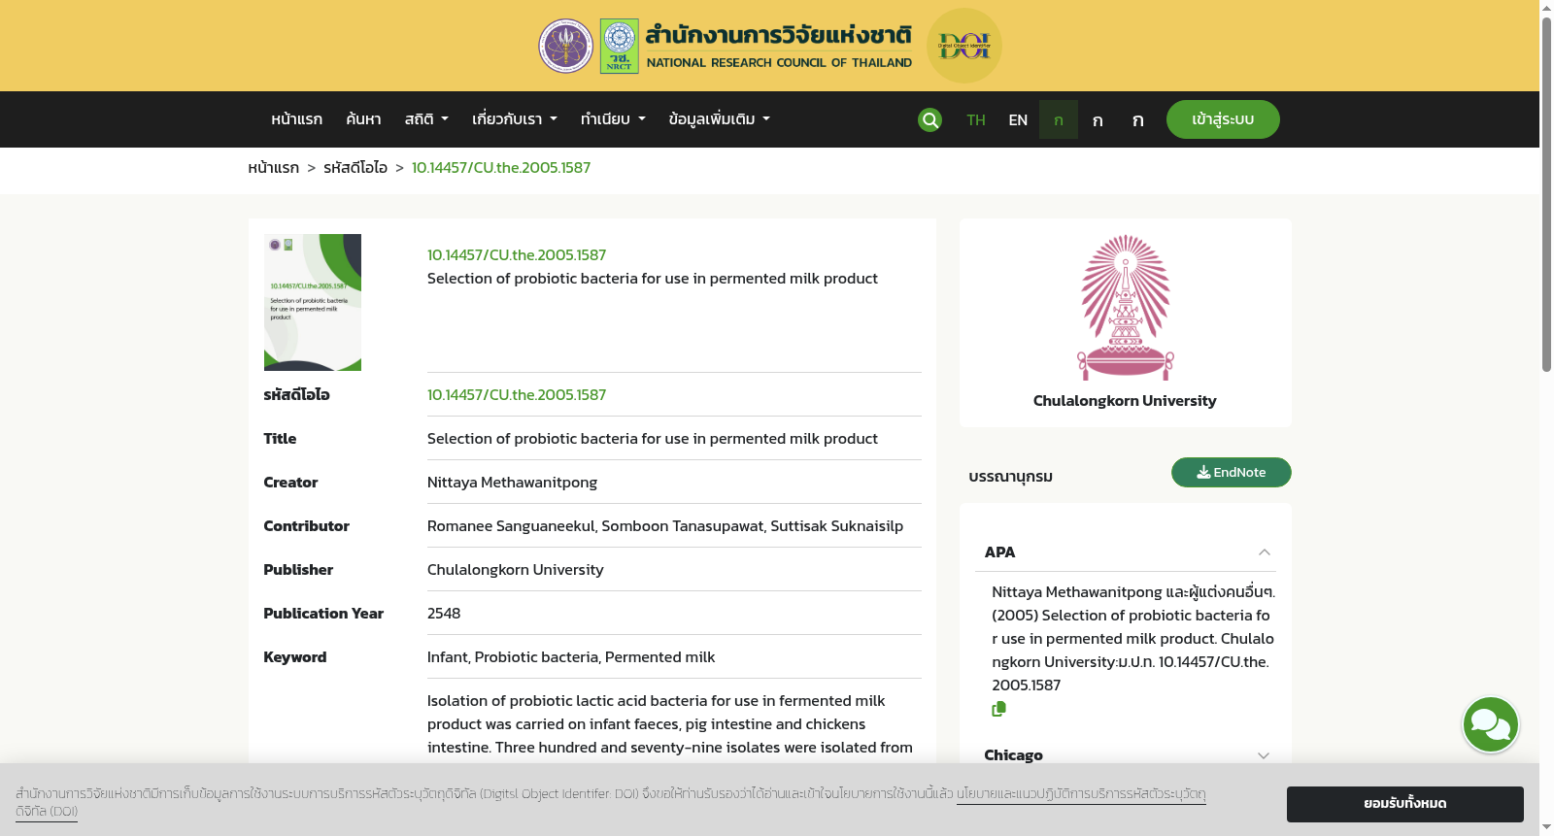The image size is (1554, 836).
Task: Click the บรรณานุกรม heading
Action: tap(1010, 476)
